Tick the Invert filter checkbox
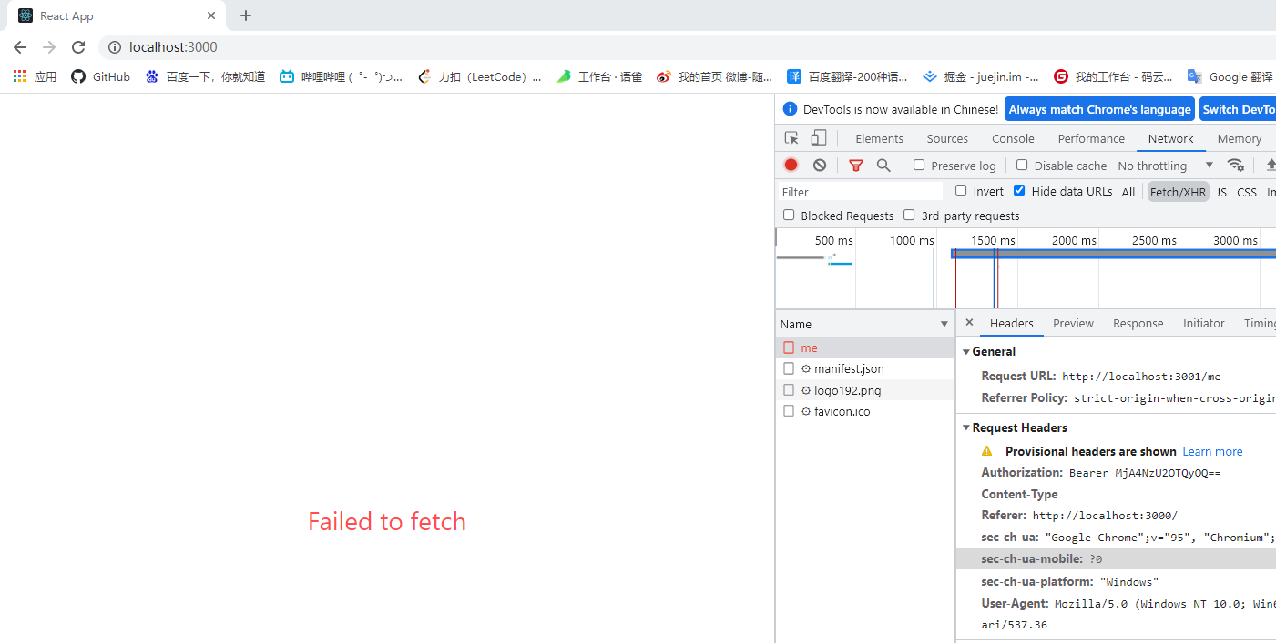The image size is (1276, 643). 961,190
